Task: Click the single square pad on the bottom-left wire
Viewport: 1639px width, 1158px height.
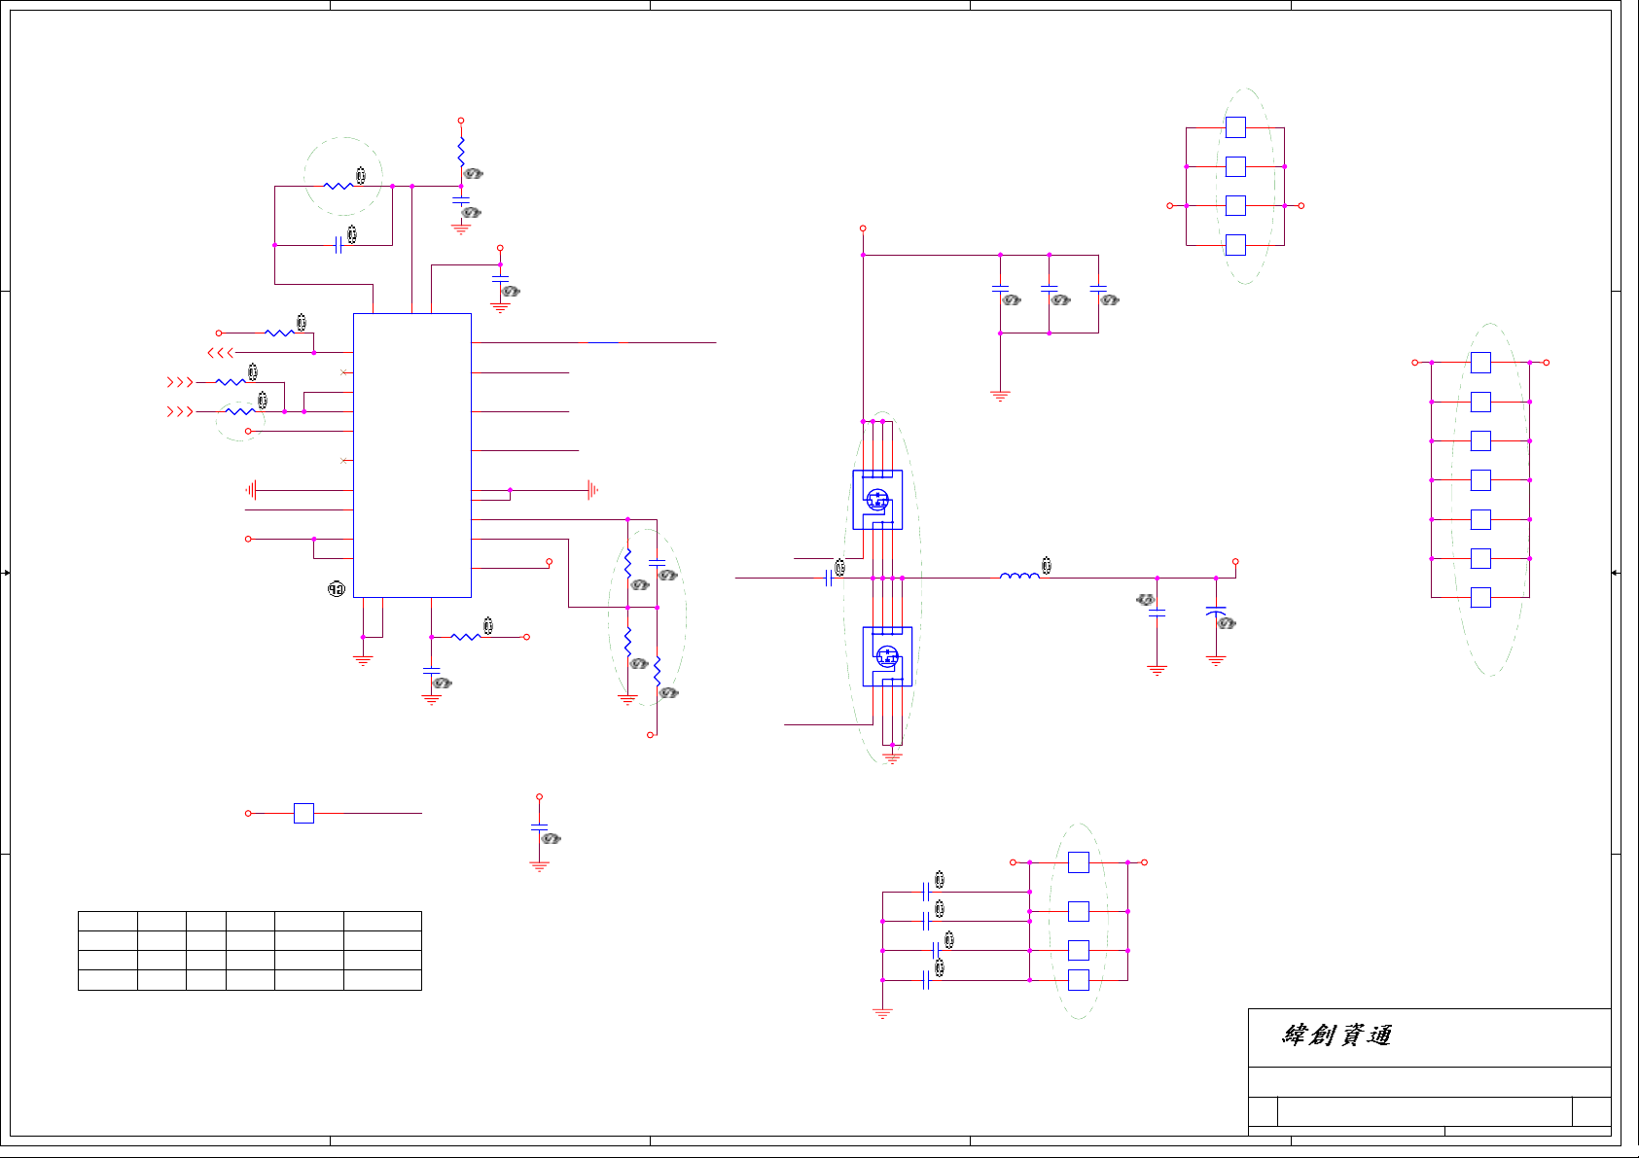Action: [x=303, y=813]
